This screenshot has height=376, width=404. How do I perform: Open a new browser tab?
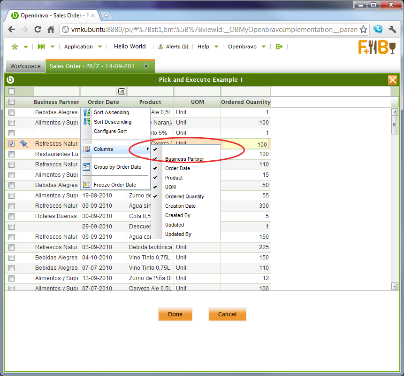click(106, 16)
